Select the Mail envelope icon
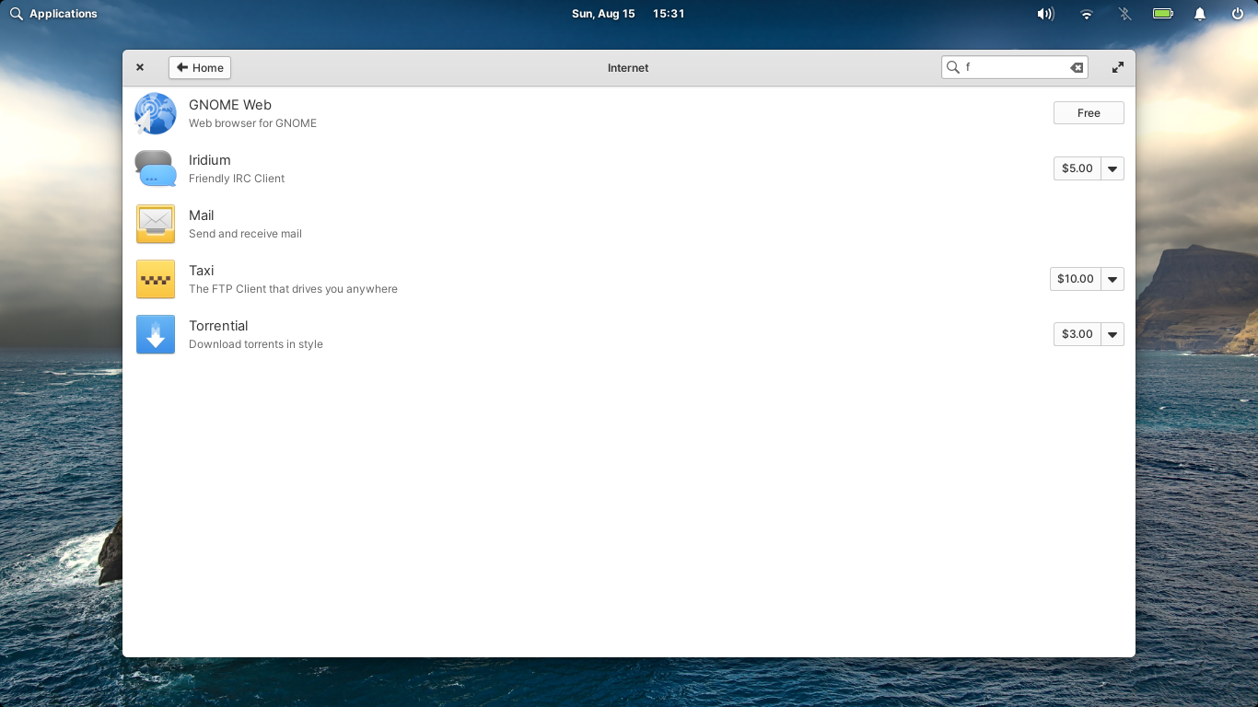Screen dimensions: 1258x707 pos(156,224)
